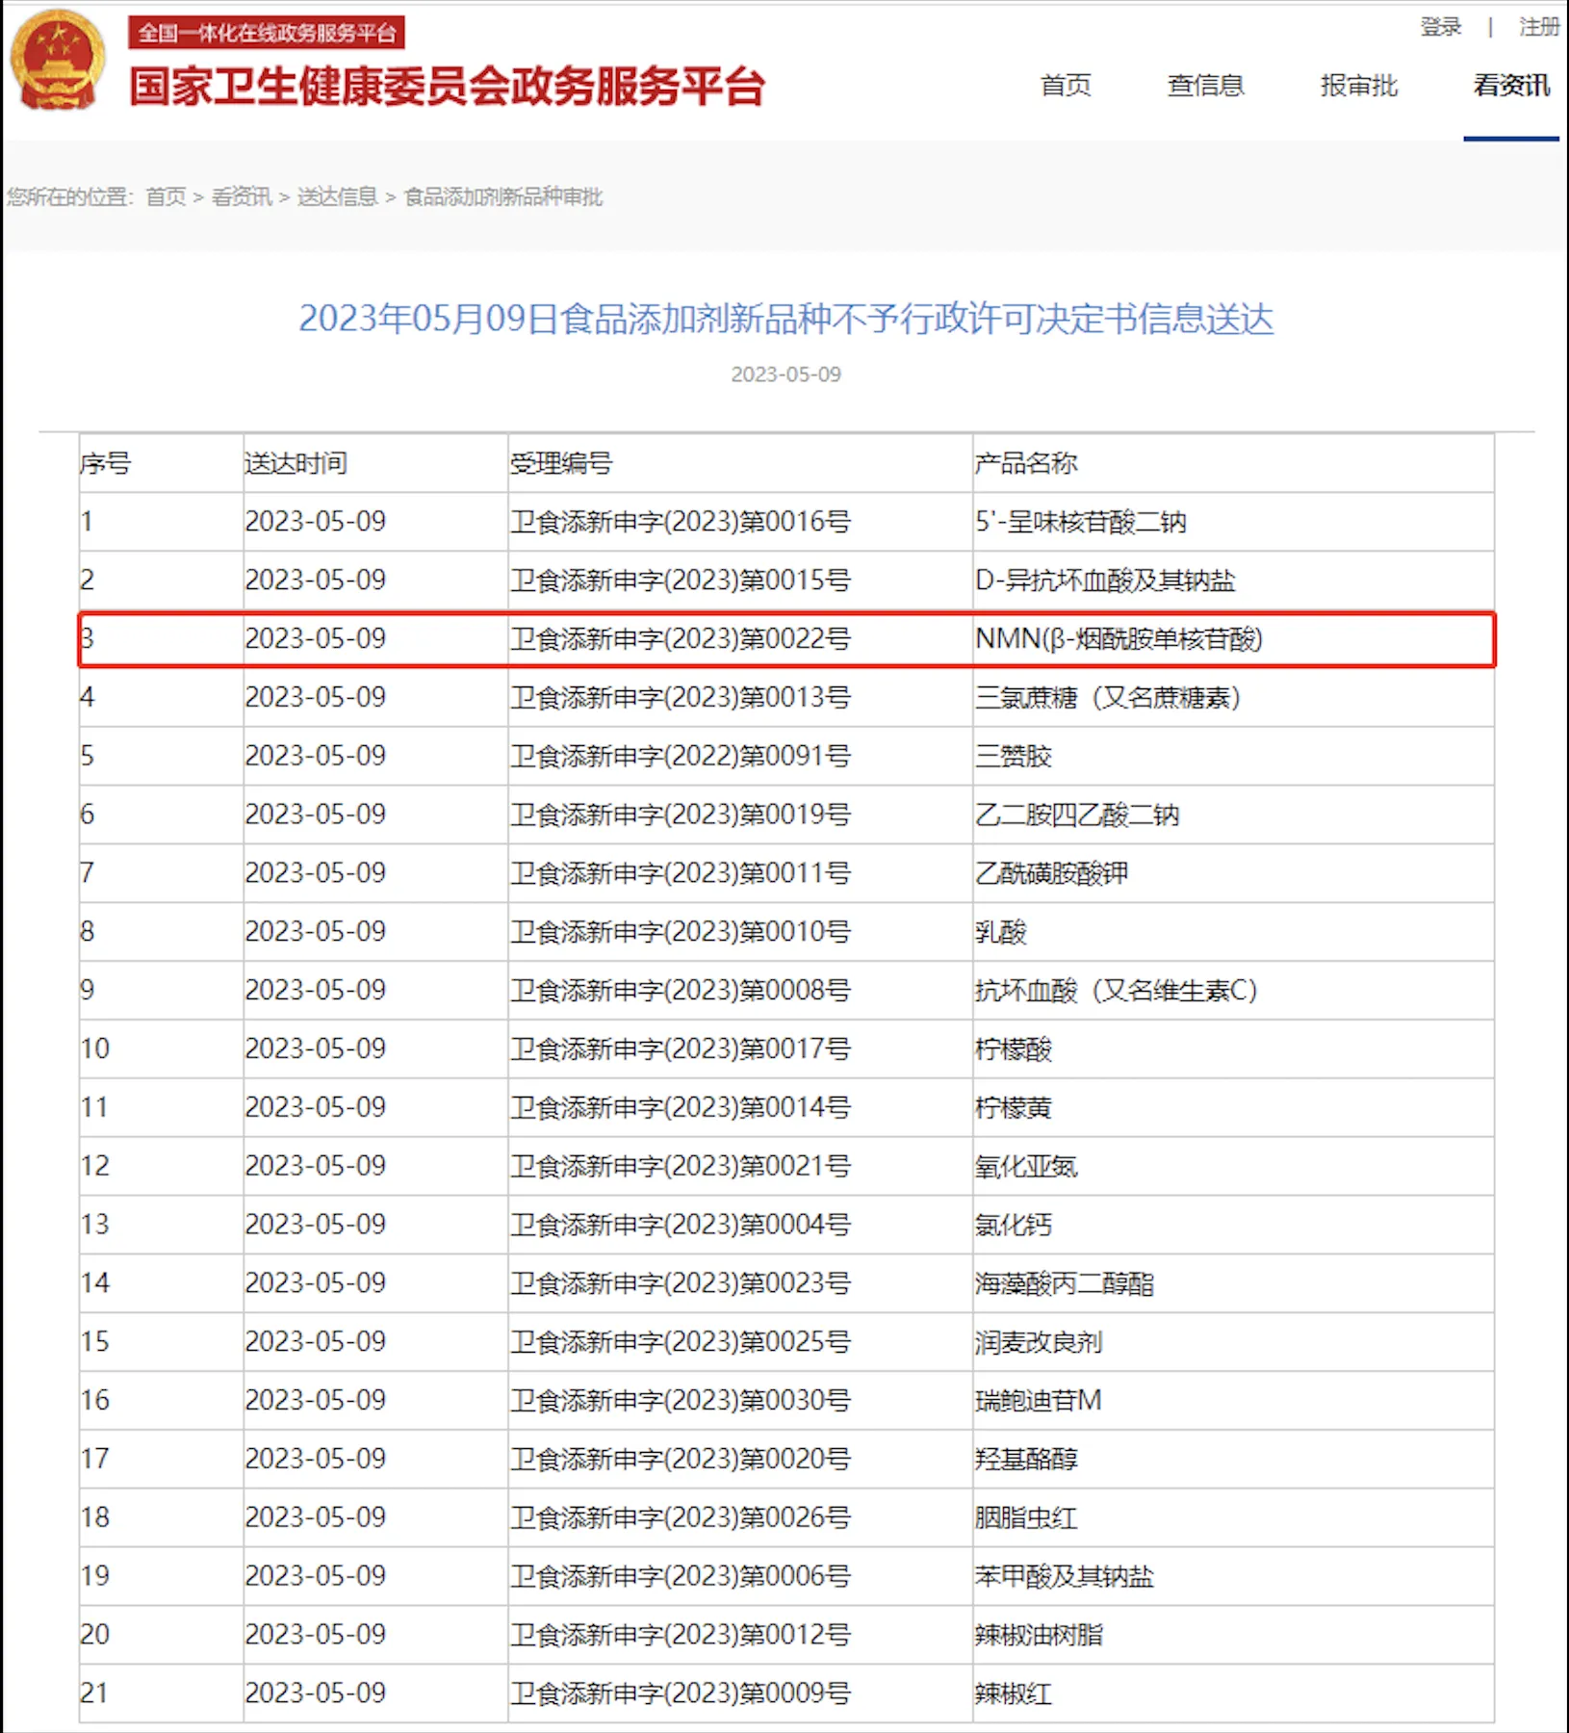Click the 产品名称 column header
The width and height of the screenshot is (1569, 1733).
pos(1026,463)
